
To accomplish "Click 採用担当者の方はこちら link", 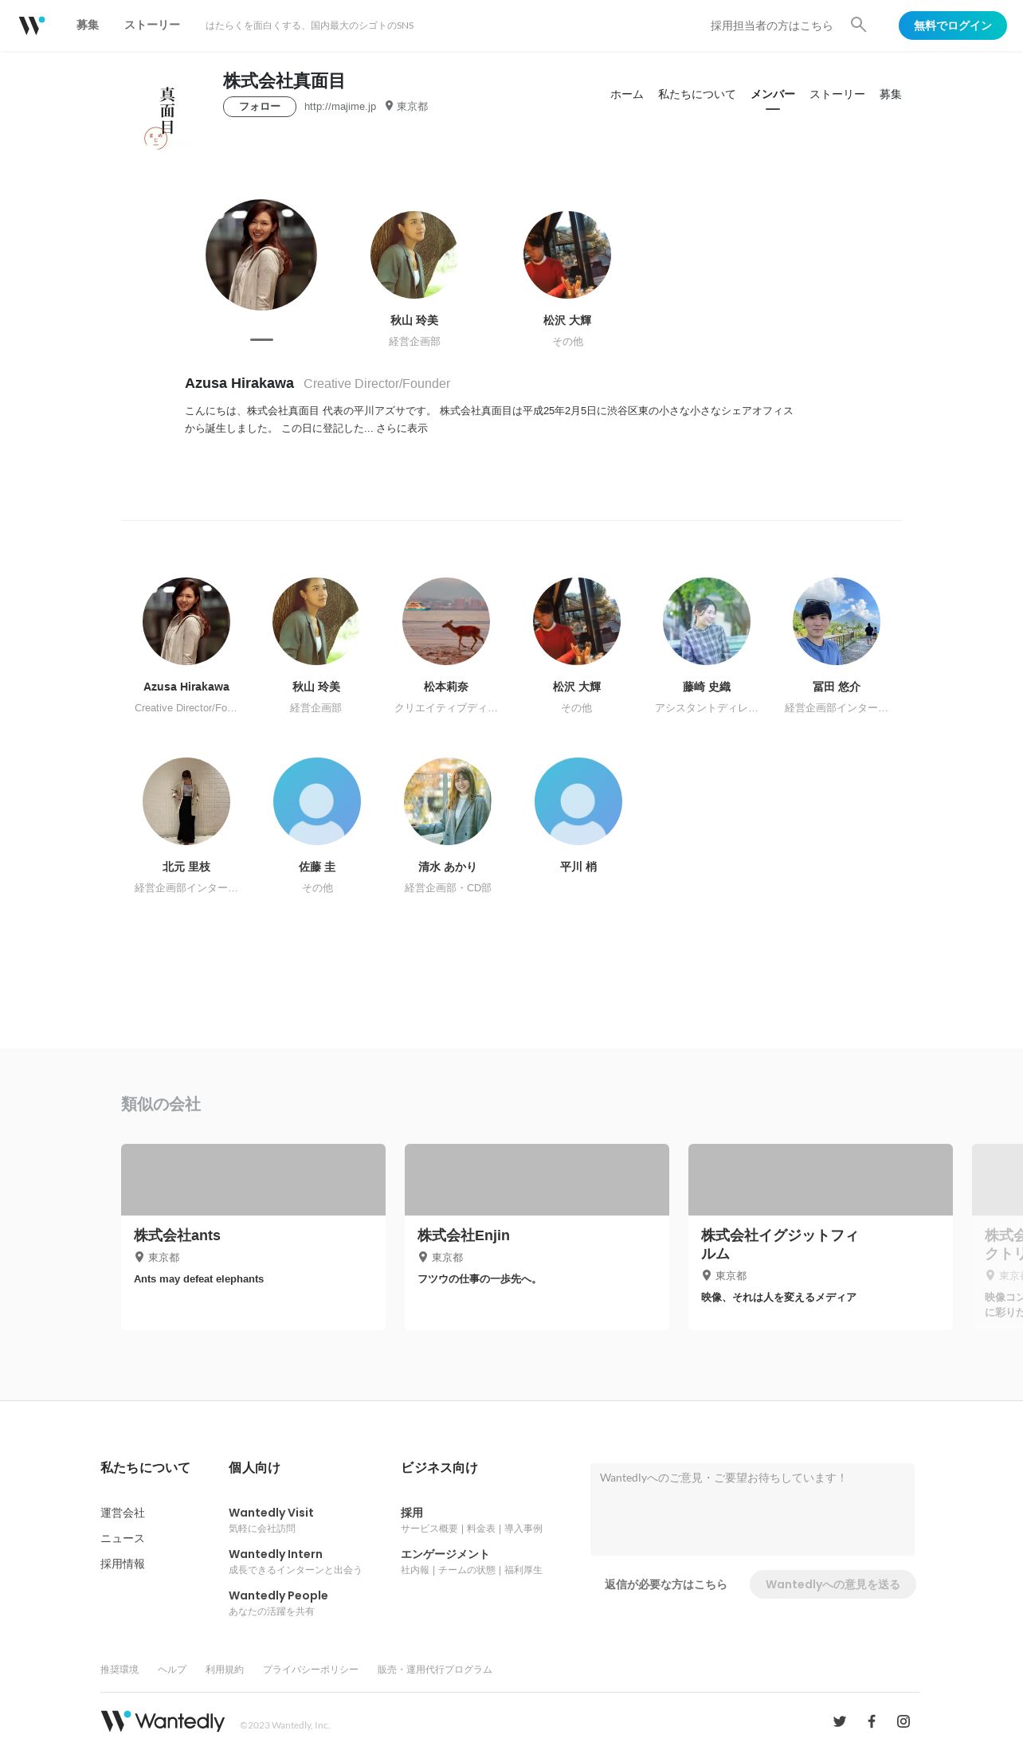I will click(x=771, y=25).
